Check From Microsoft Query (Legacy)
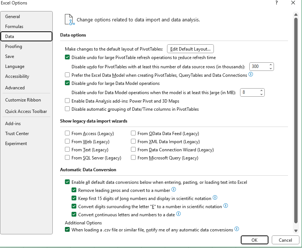Image resolution: width=302 pixels, height=248 pixels. pyautogui.click(x=133, y=158)
